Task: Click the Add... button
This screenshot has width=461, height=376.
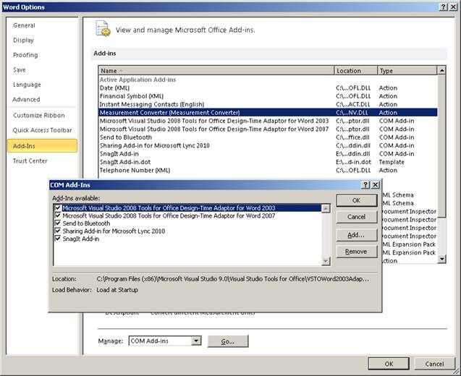Action: pyautogui.click(x=356, y=235)
